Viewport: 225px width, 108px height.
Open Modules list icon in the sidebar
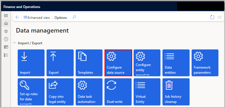pyautogui.click(x=6, y=55)
